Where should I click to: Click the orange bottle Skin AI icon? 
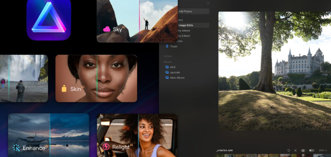pyautogui.click(x=64, y=88)
